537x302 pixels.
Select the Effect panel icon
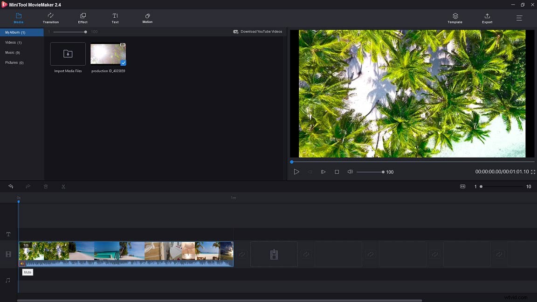pyautogui.click(x=83, y=18)
